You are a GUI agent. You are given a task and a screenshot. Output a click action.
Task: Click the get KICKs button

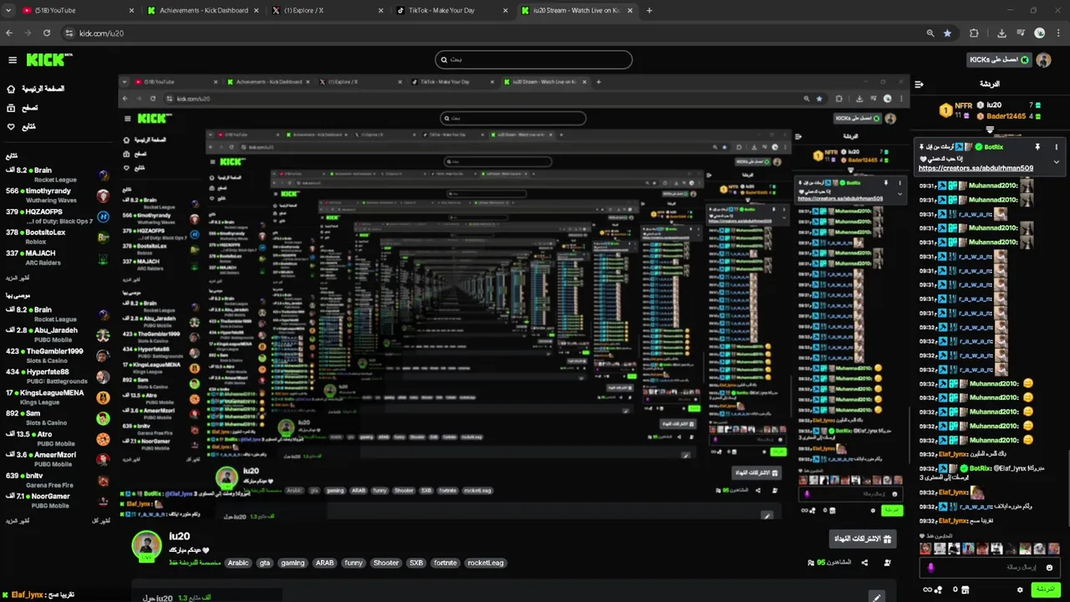(x=999, y=60)
